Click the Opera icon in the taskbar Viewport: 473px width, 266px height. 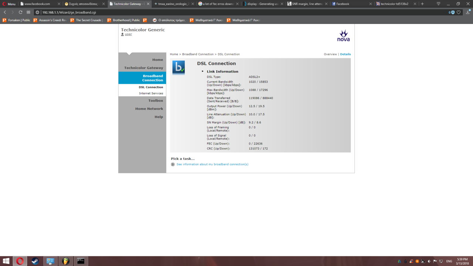[20, 261]
